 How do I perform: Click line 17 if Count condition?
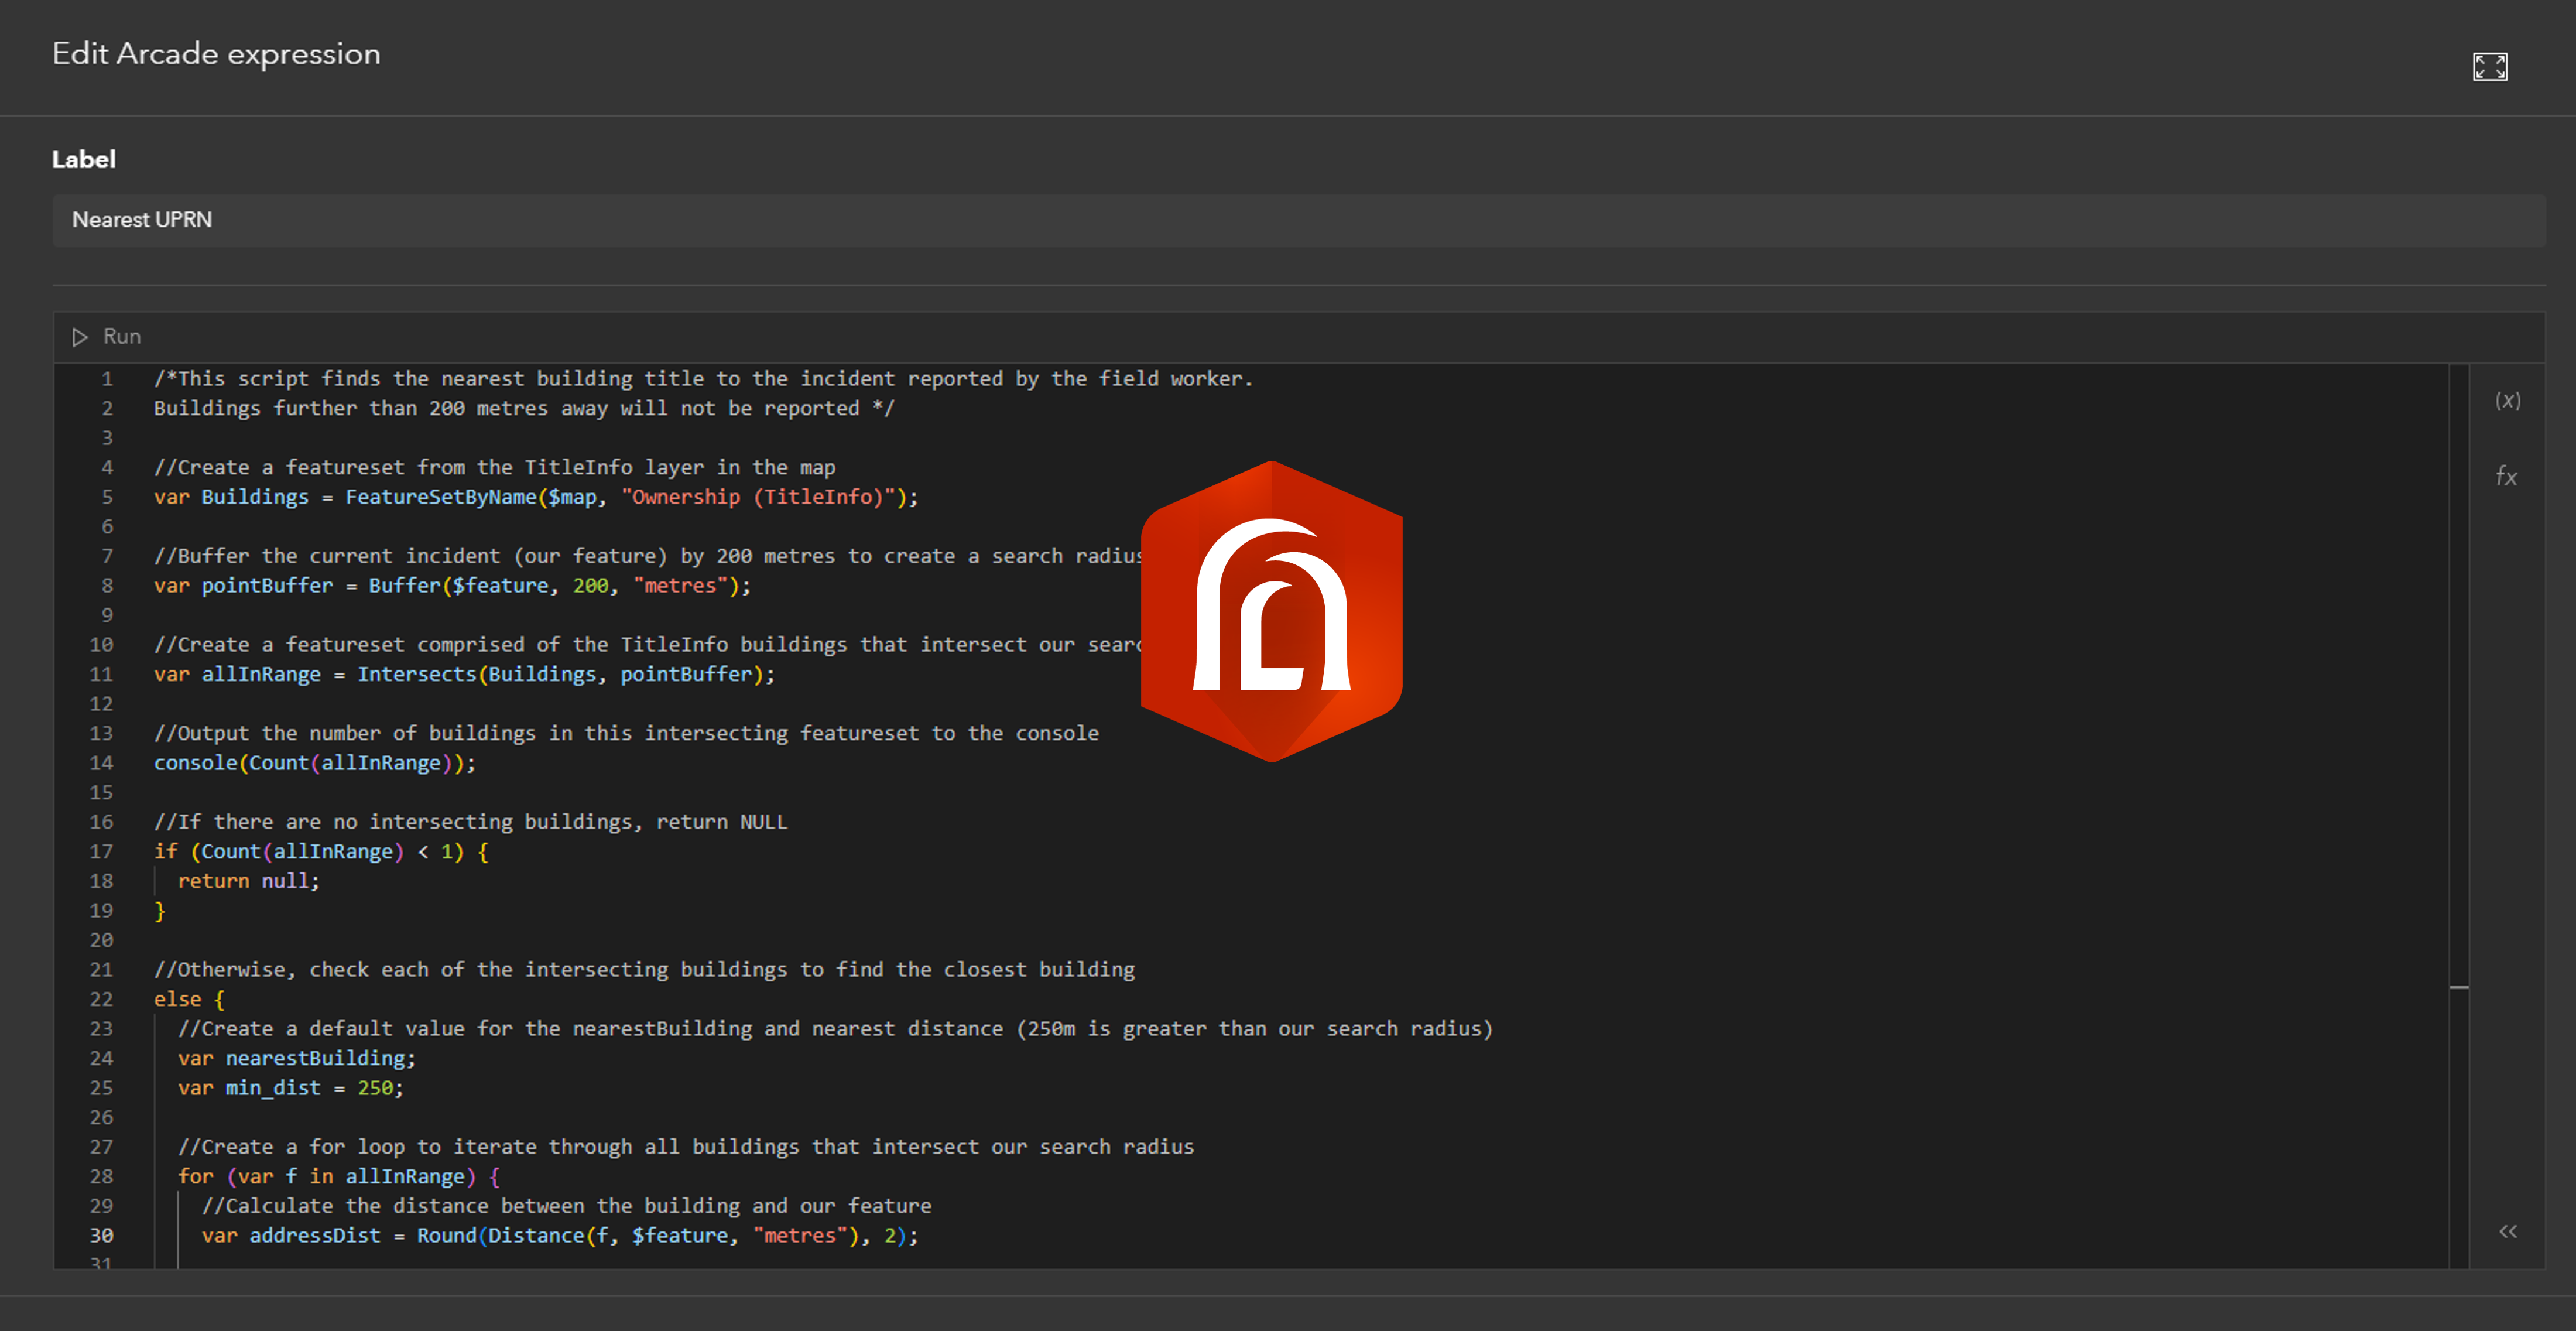[x=321, y=852]
